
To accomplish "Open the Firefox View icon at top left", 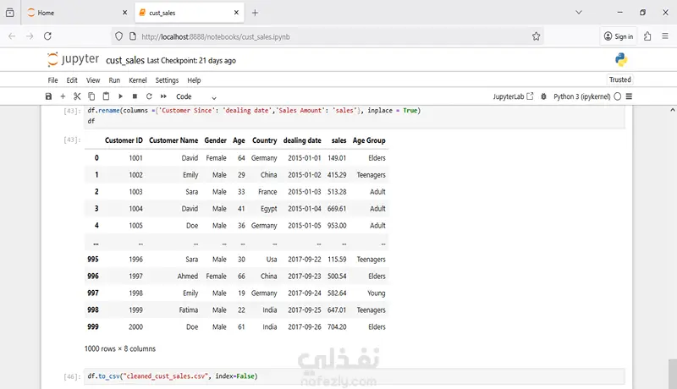I will pyautogui.click(x=10, y=13).
